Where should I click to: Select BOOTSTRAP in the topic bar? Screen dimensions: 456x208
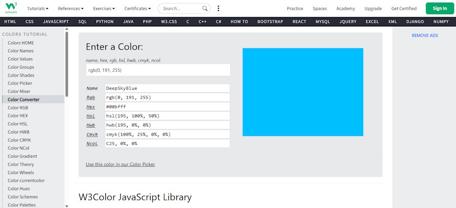[270, 21]
